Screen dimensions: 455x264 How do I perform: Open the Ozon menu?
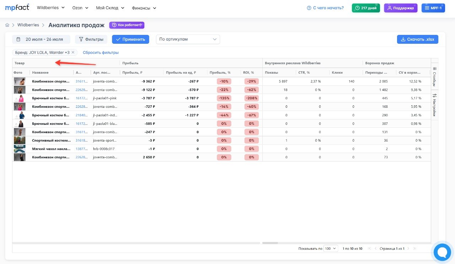tap(80, 7)
